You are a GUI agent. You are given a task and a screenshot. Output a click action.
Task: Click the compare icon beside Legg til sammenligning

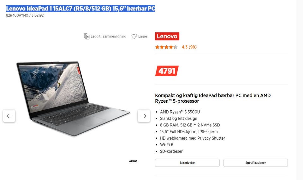pyautogui.click(x=87, y=36)
